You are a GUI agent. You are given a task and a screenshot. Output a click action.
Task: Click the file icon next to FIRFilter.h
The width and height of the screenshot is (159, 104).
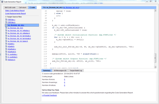[x=6, y=23]
